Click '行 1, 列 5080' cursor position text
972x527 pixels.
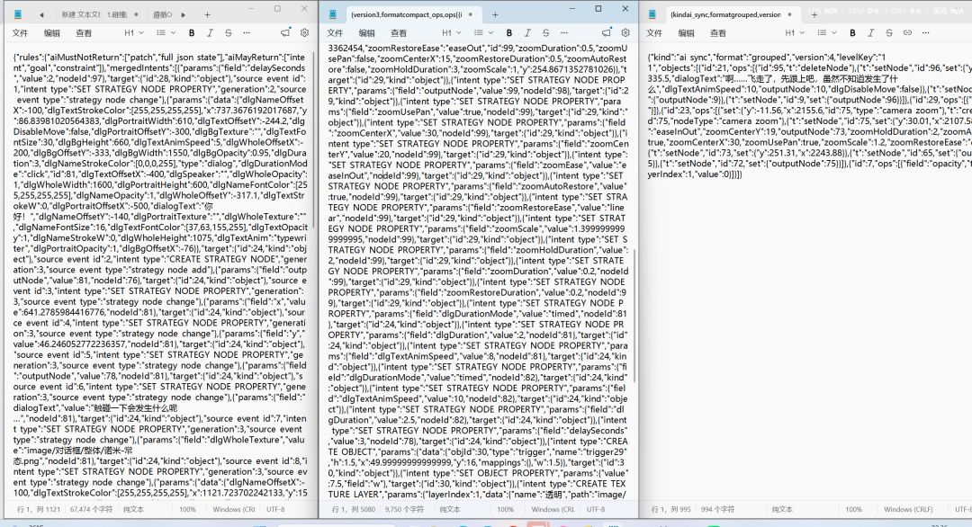point(354,510)
